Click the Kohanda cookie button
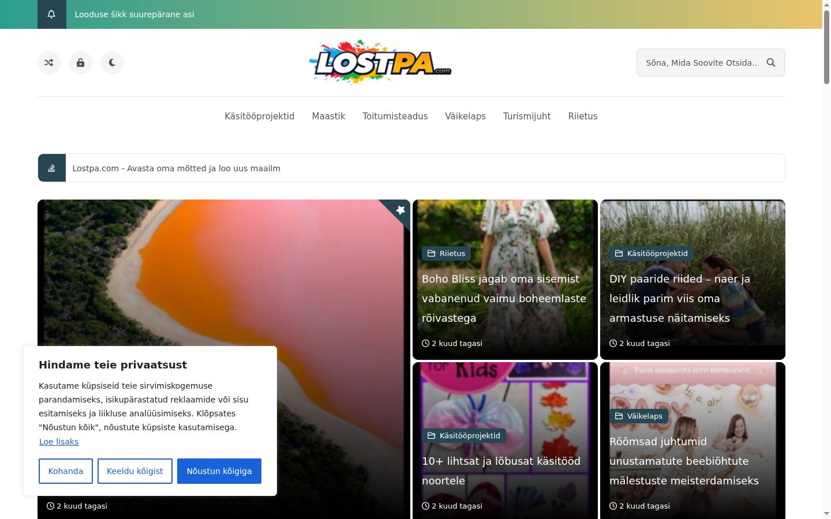The width and height of the screenshot is (831, 519). tap(66, 471)
